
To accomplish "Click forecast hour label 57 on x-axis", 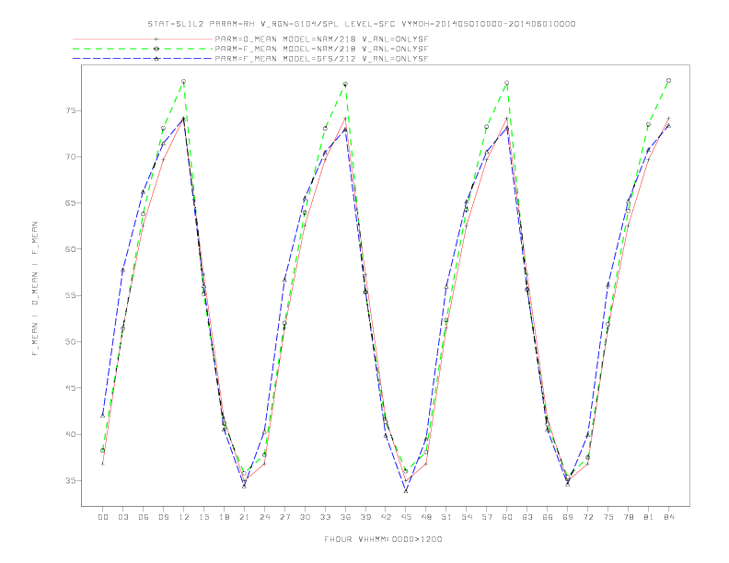I will point(487,517).
